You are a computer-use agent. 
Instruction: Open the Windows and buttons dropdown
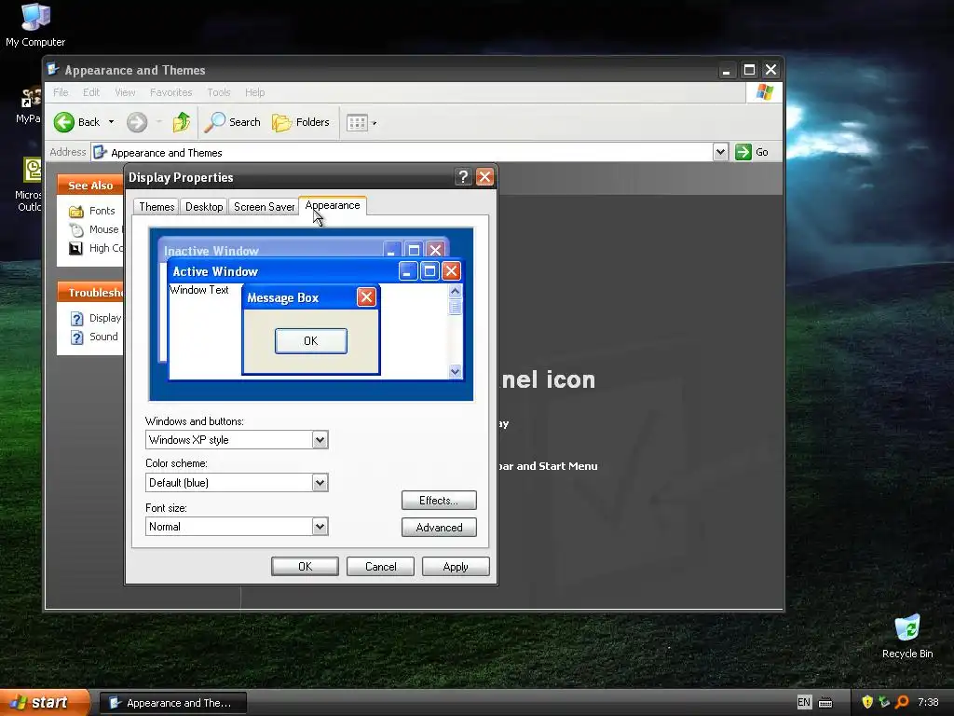320,440
